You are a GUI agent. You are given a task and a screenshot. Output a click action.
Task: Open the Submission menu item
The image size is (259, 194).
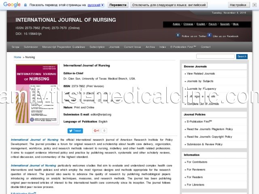click(31, 47)
